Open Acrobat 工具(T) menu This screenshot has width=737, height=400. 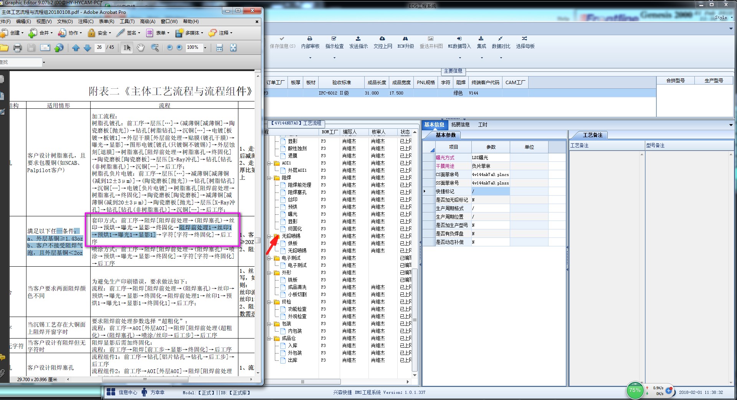127,22
